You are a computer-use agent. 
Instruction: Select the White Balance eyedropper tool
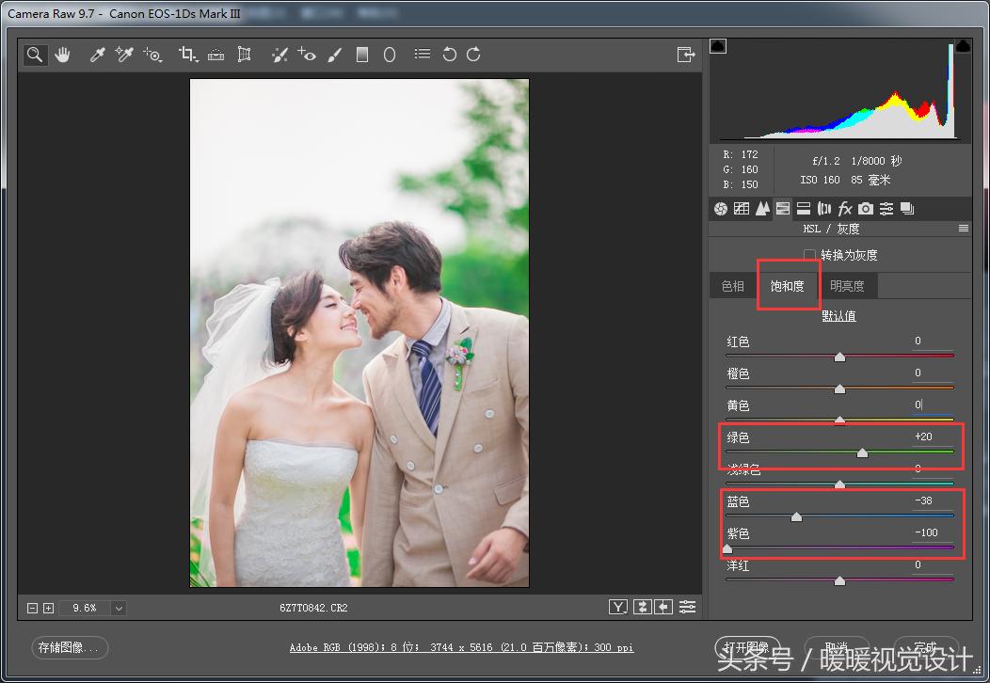[x=97, y=55]
